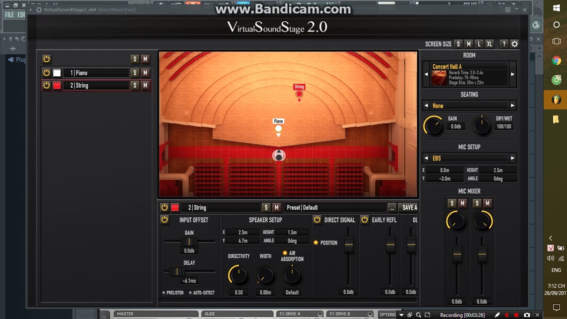Go to next room with right arrow
The height and width of the screenshot is (319, 567).
click(513, 74)
